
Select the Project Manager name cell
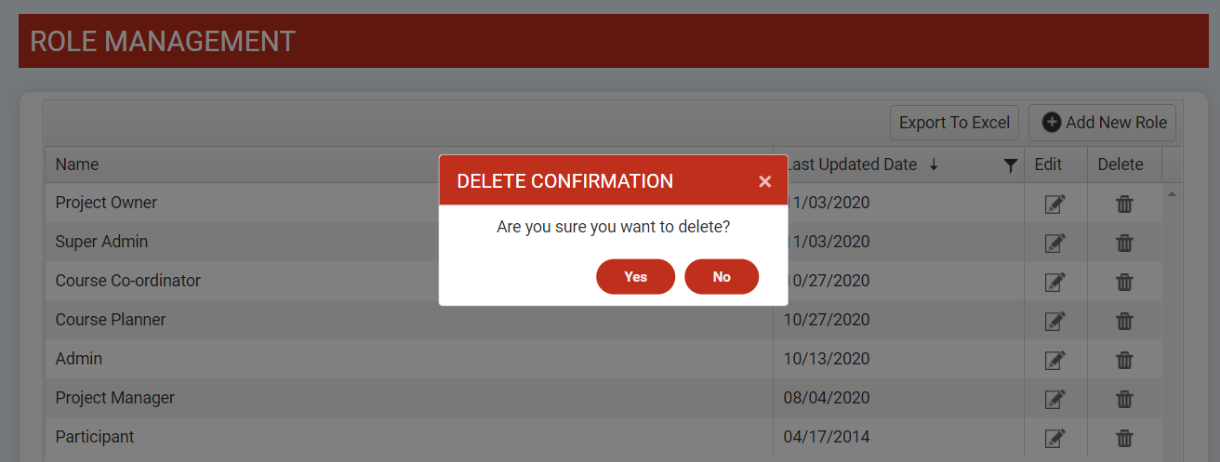pos(115,398)
